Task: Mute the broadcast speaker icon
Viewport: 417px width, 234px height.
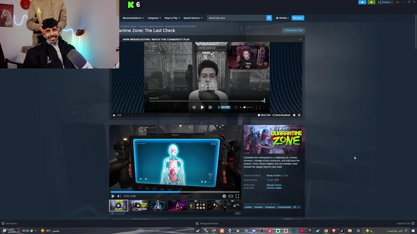Action: click(x=241, y=107)
